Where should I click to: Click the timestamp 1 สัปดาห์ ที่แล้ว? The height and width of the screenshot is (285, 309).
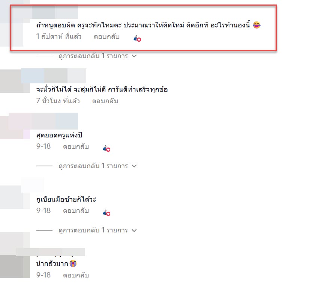59,36
